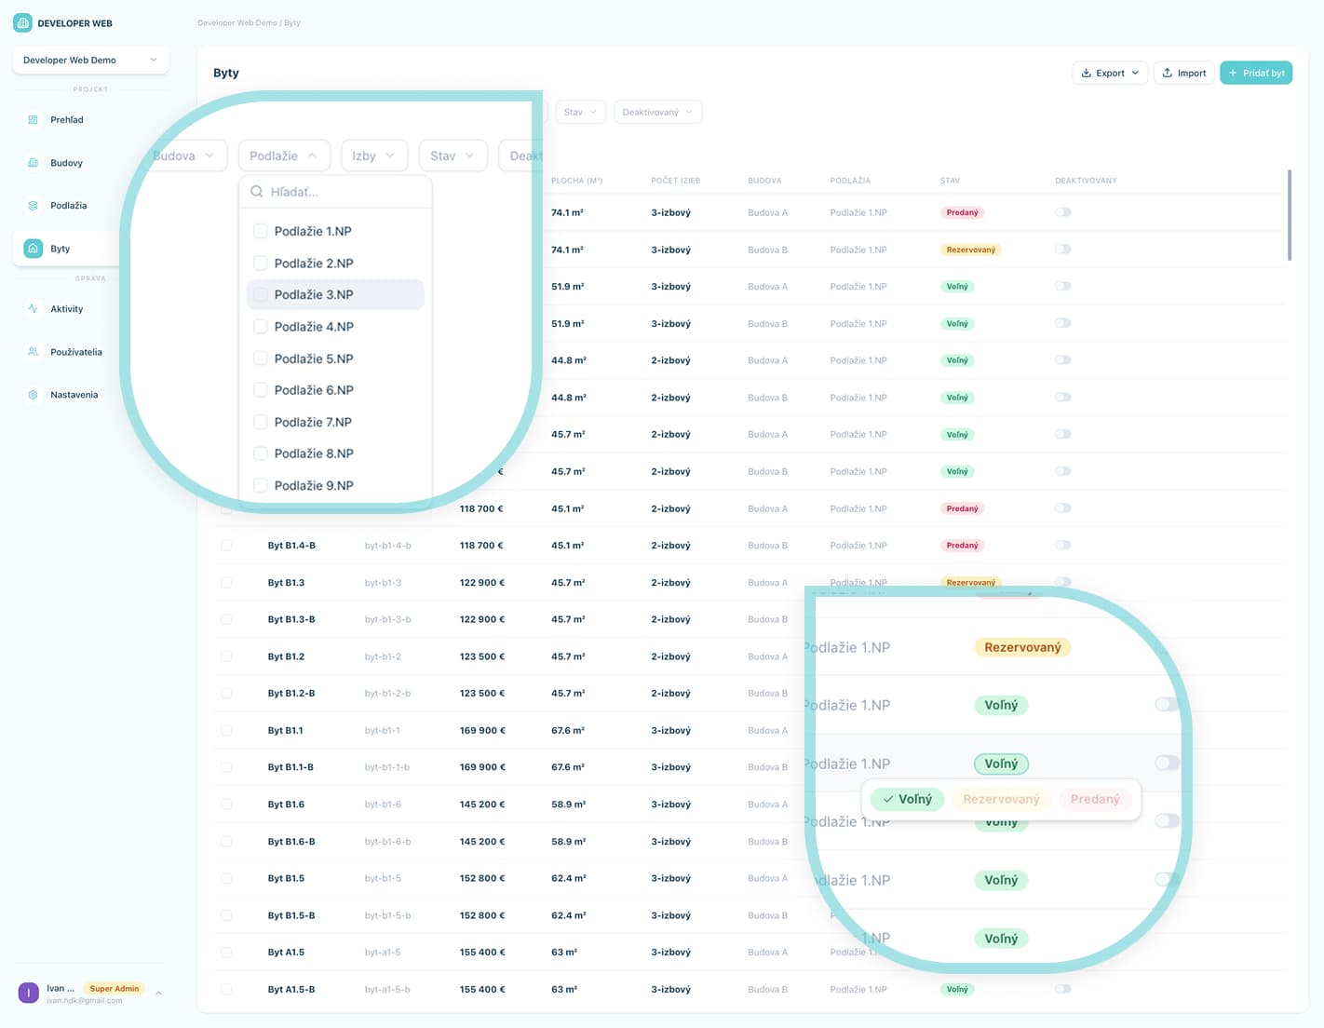Click the search magnifier icon in Hľadať field

point(257,192)
